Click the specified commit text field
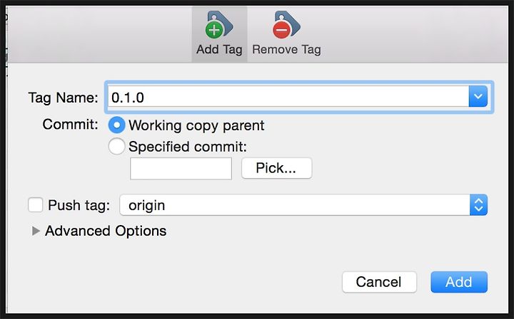Screen dimensions: 514x319 point(181,169)
